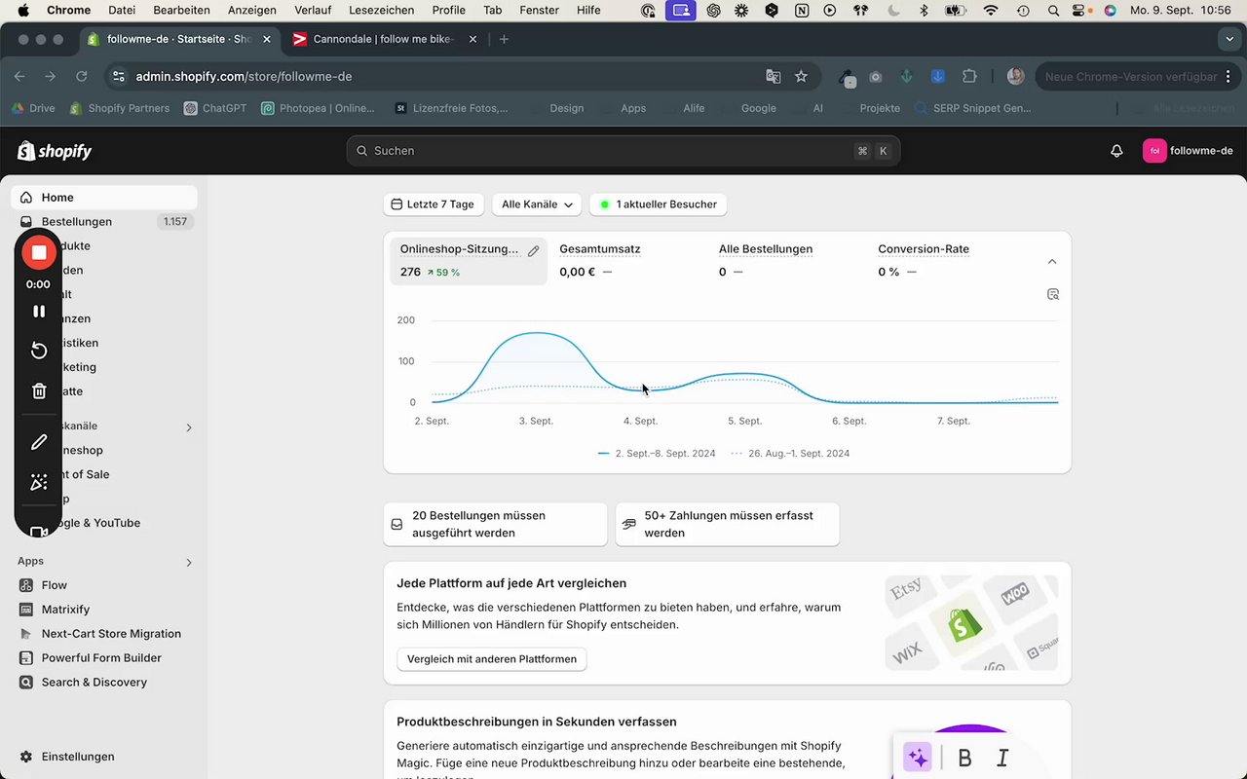Open Chrome tab search dropdown arrow

coord(1228,39)
